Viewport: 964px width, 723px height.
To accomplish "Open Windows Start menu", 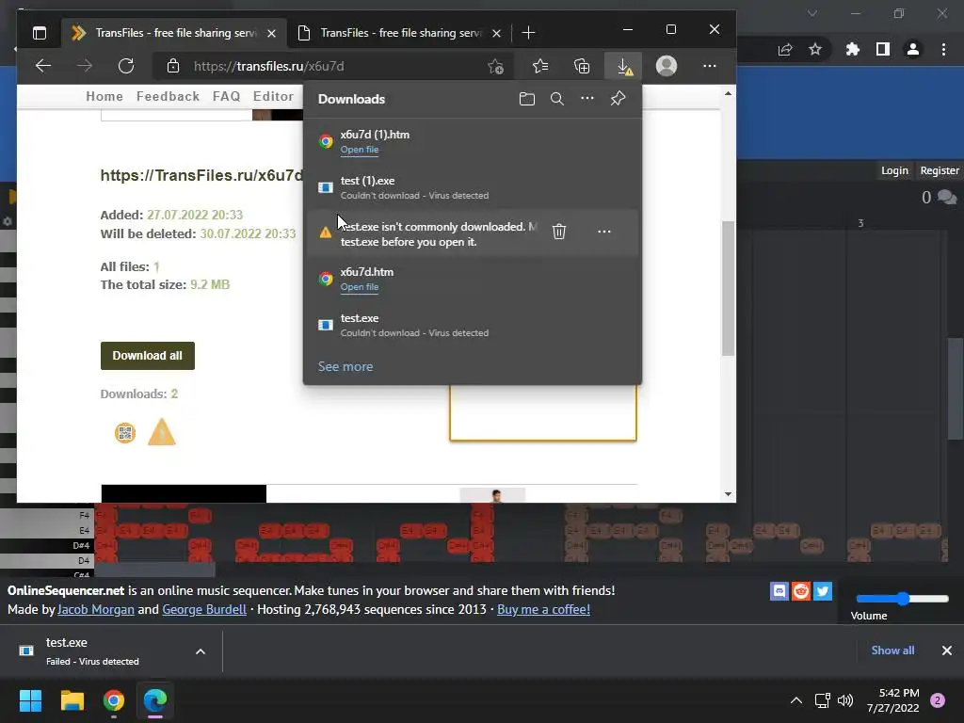I will [x=30, y=700].
